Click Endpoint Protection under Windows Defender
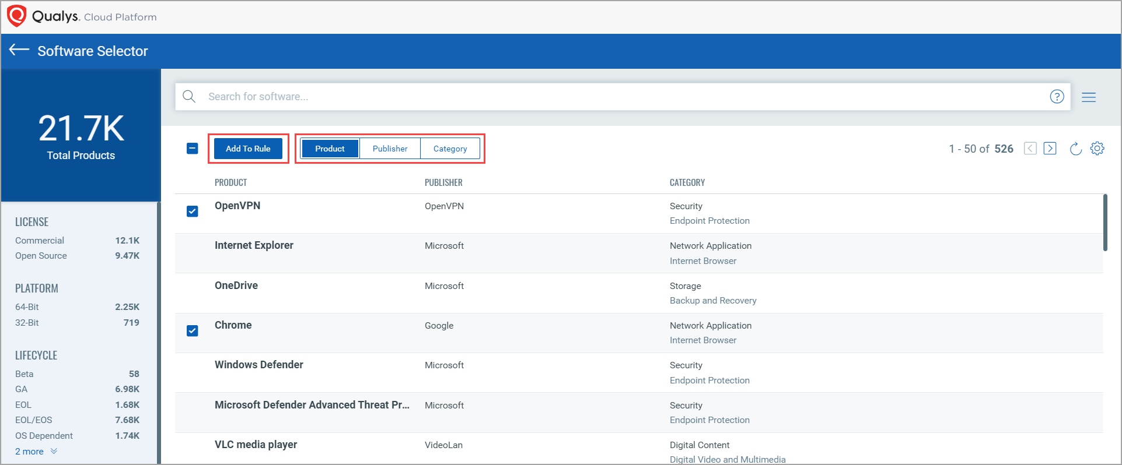Viewport: 1122px width, 465px height. pos(709,381)
